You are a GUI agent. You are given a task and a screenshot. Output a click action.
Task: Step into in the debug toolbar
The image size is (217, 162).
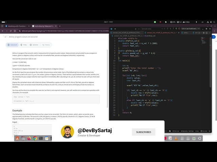(171, 29)
